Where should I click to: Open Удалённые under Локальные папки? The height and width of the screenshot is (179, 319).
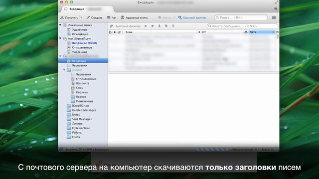(80, 30)
